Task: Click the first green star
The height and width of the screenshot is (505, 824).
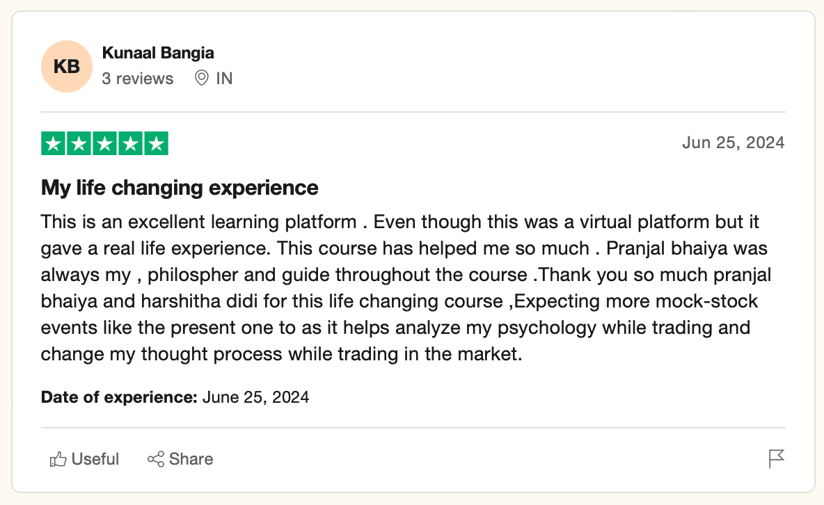Action: click(x=53, y=143)
